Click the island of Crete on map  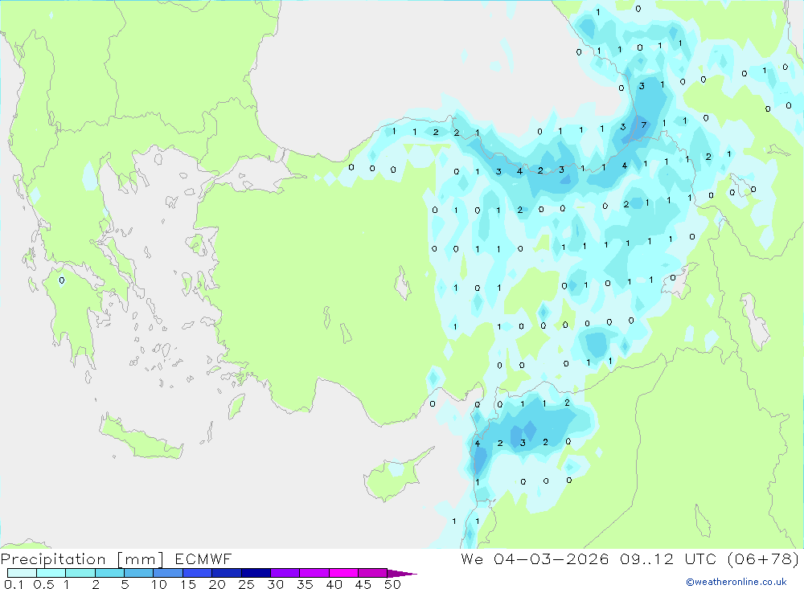click(141, 437)
